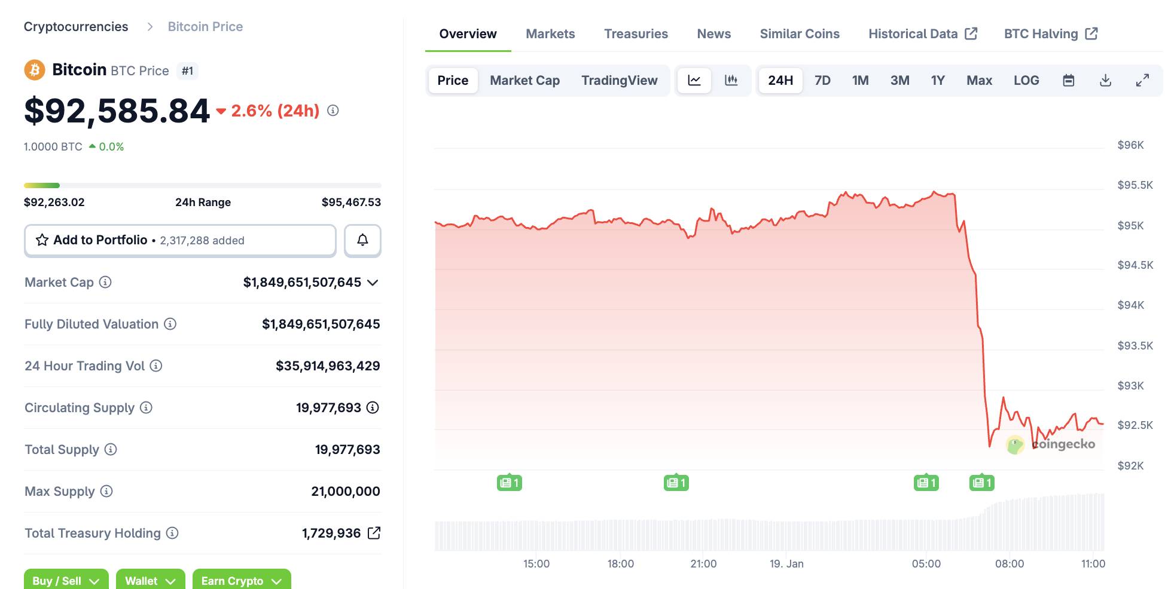Click the 24h Range progress bar
This screenshot has width=1165, height=589.
[x=202, y=185]
